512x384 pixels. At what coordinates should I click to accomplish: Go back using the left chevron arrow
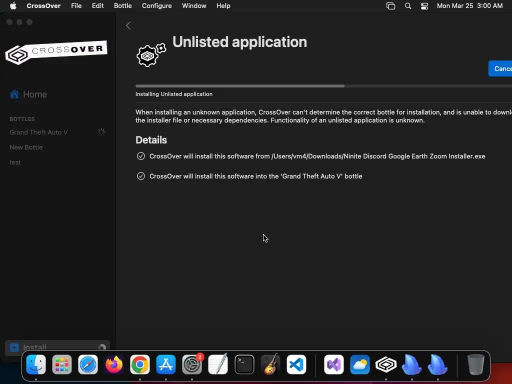128,25
